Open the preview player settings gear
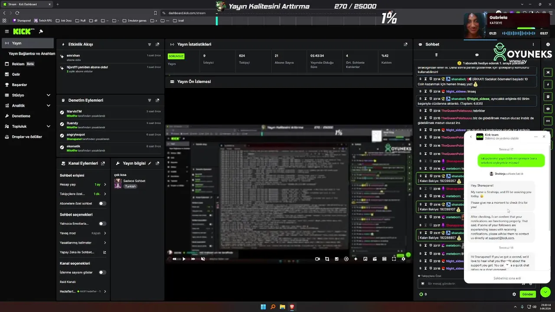555x312 pixels. tap(403, 259)
